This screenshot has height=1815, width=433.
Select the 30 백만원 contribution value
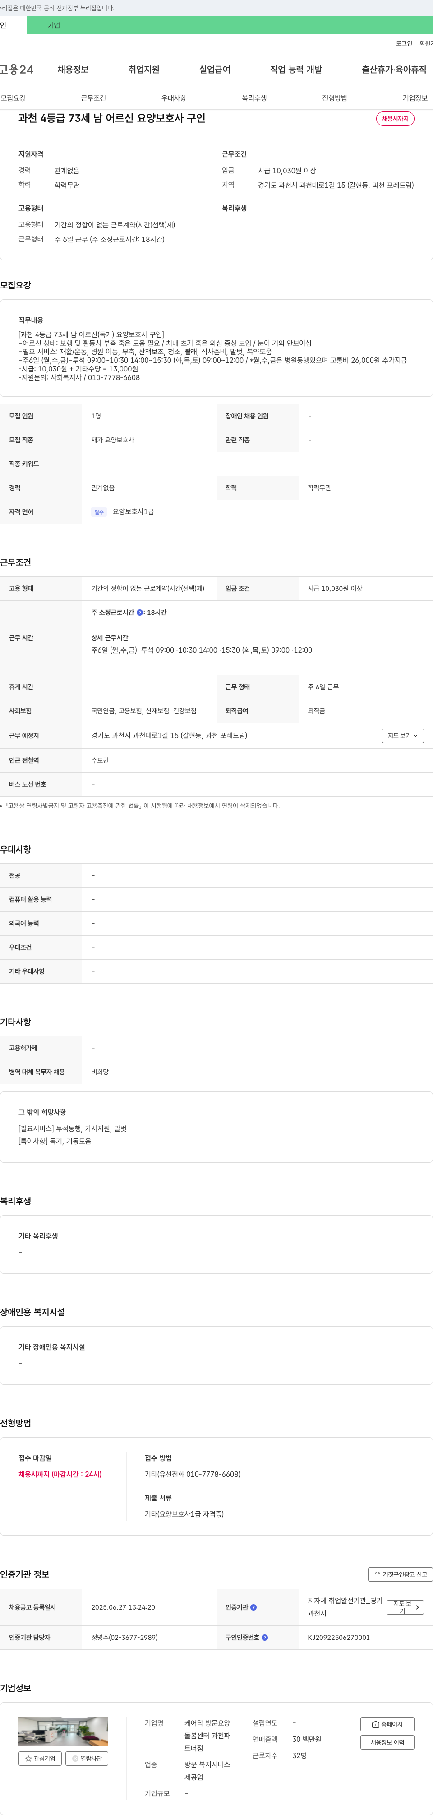point(307,1739)
